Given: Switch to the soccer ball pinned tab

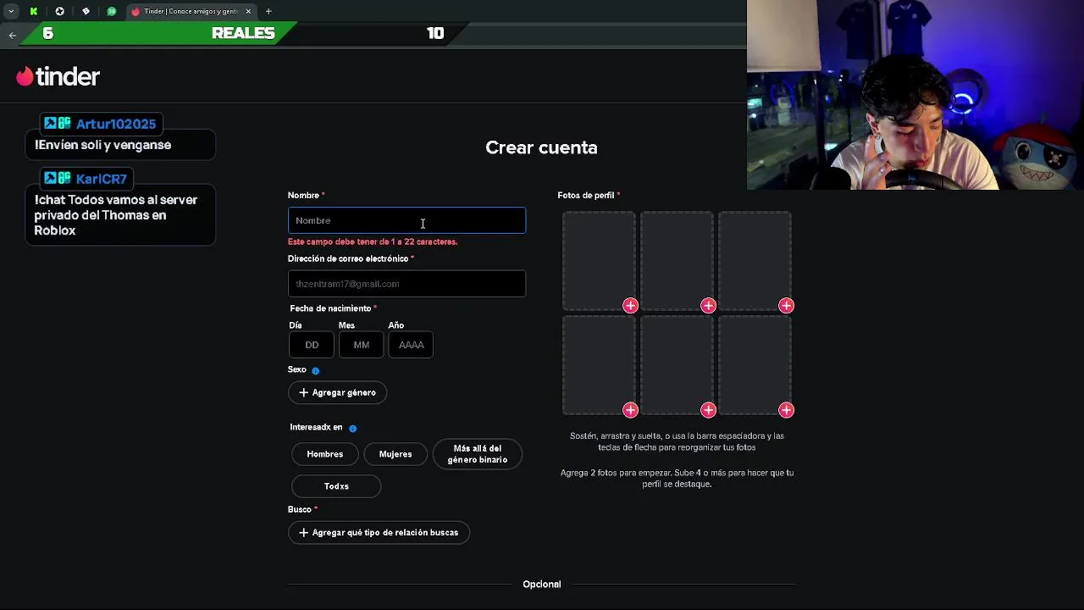Looking at the screenshot, I should point(59,11).
